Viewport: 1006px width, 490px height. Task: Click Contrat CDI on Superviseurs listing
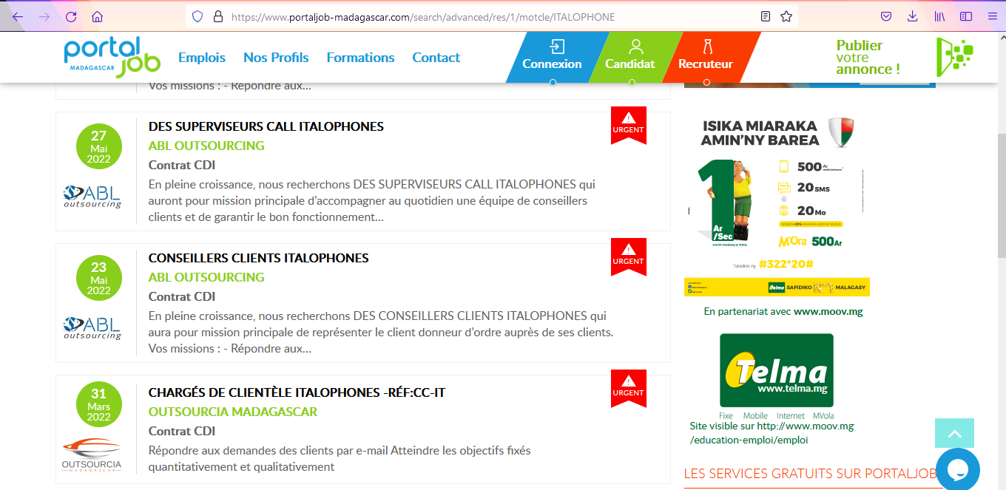[182, 165]
